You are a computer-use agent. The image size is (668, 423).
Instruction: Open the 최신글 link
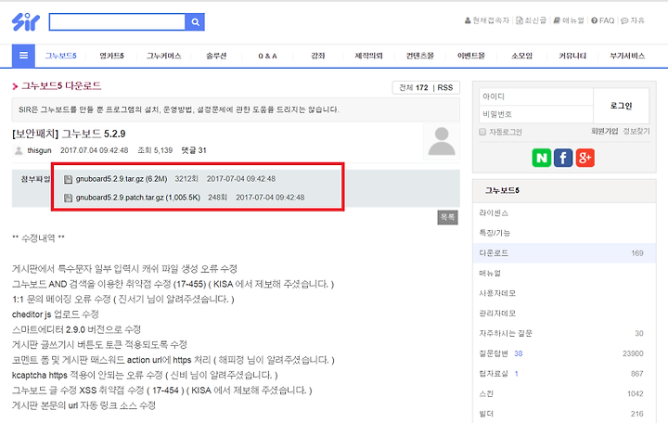532,20
